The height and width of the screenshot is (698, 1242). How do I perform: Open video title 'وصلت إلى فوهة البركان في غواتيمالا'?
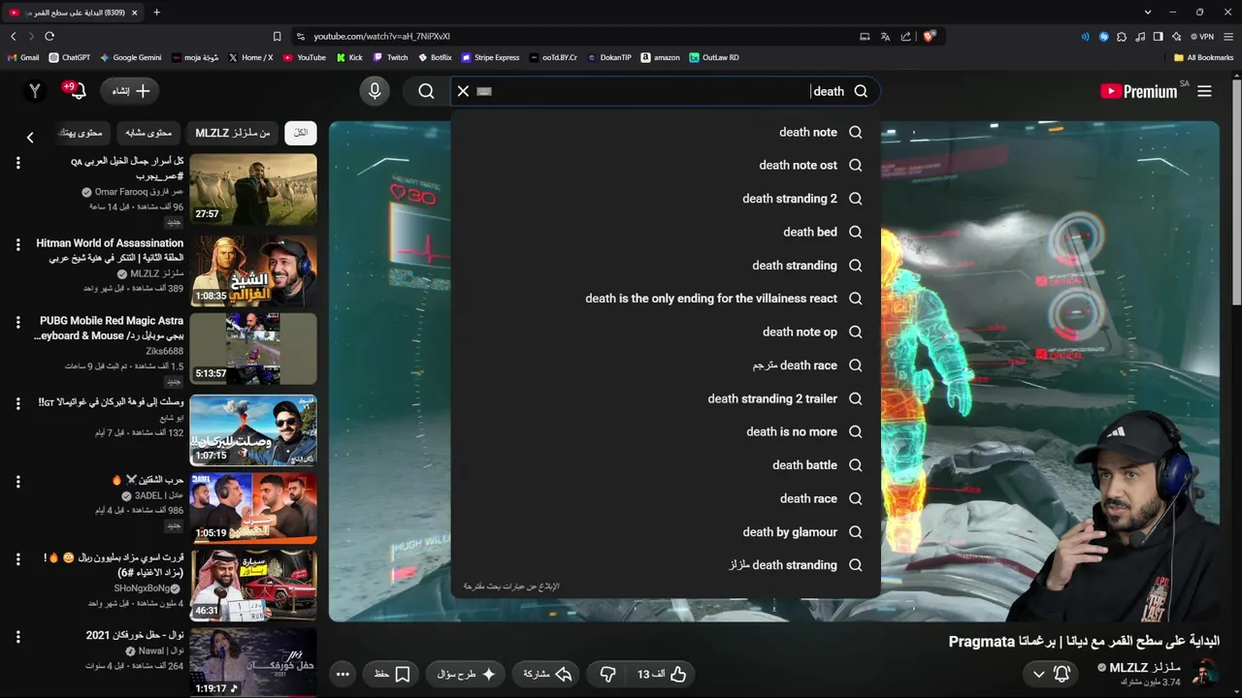[111, 401]
